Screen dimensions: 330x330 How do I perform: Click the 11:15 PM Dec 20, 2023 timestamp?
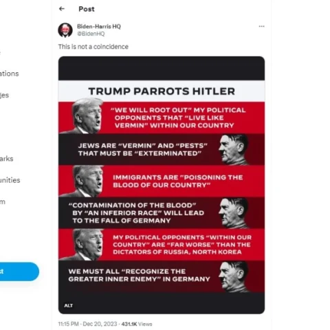pos(87,324)
